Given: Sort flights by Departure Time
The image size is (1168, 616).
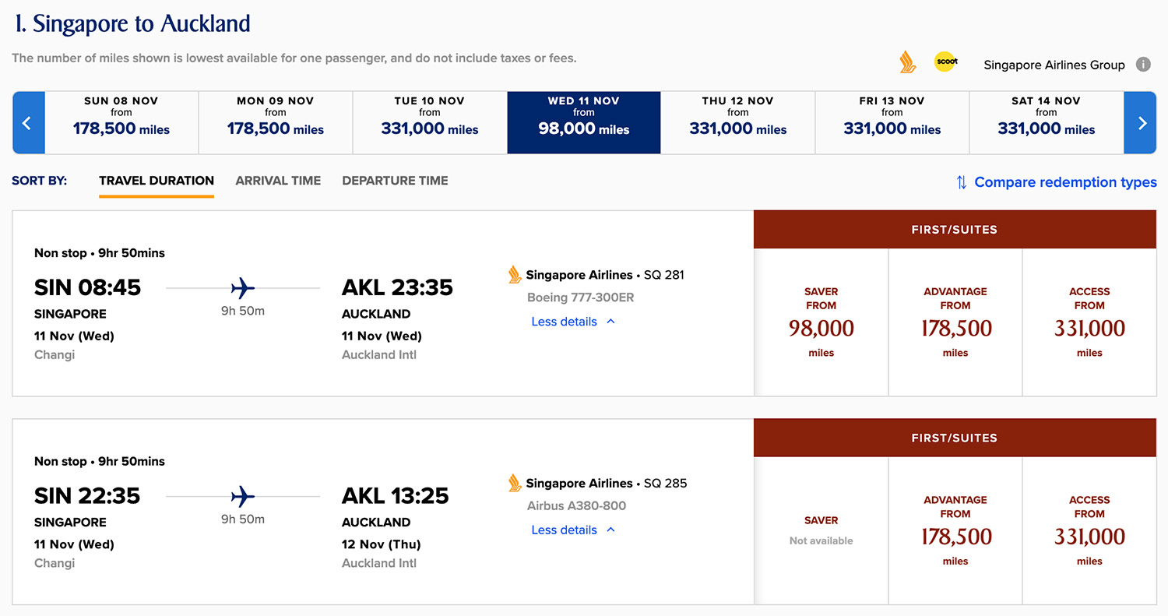Looking at the screenshot, I should [395, 181].
